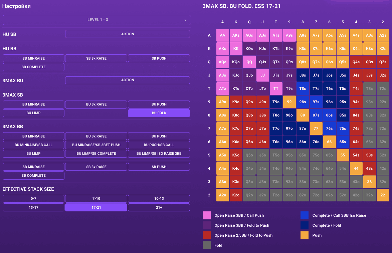The width and height of the screenshot is (392, 253).
Task: Select SB COMPLETE in 3MAX BB section
Action: pyautogui.click(x=33, y=176)
